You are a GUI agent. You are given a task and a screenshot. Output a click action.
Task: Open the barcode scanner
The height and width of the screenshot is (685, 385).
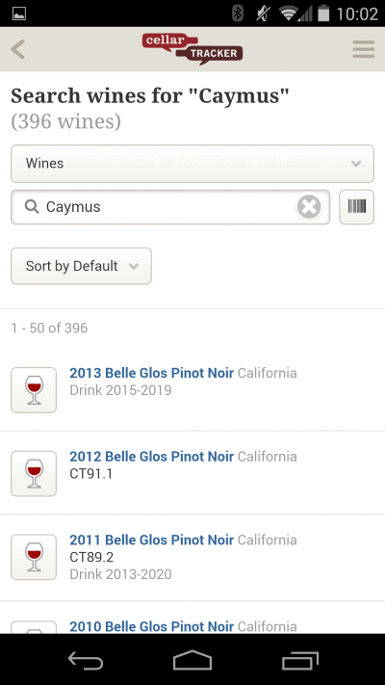tap(357, 206)
